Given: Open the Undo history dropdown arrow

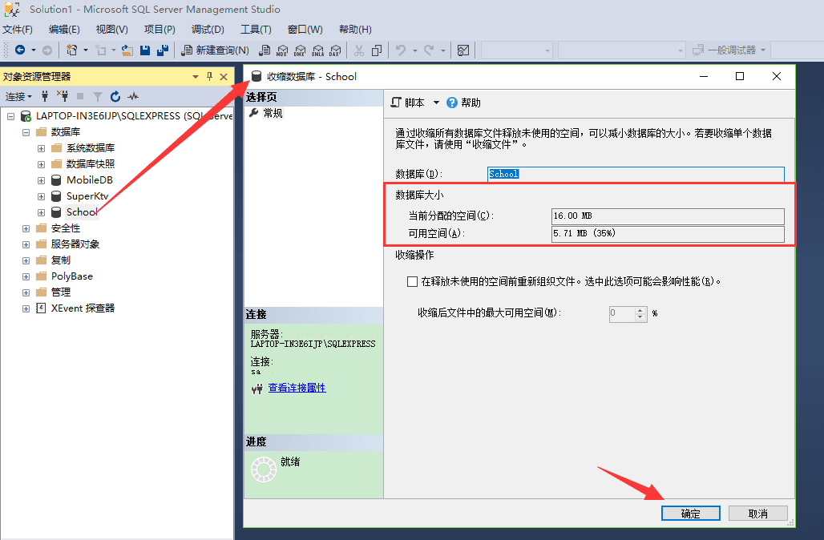Looking at the screenshot, I should [414, 50].
